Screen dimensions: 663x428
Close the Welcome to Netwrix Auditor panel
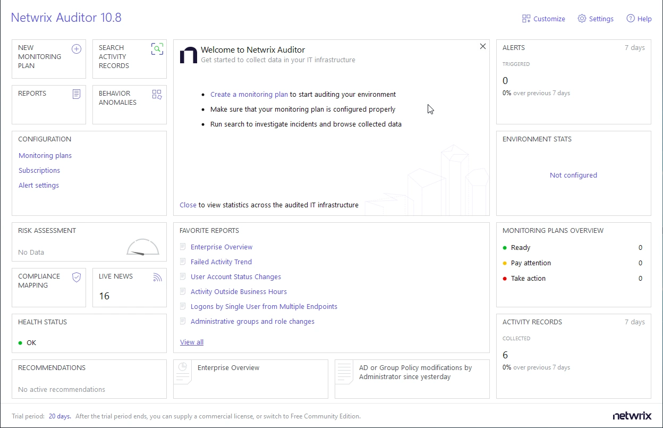483,46
